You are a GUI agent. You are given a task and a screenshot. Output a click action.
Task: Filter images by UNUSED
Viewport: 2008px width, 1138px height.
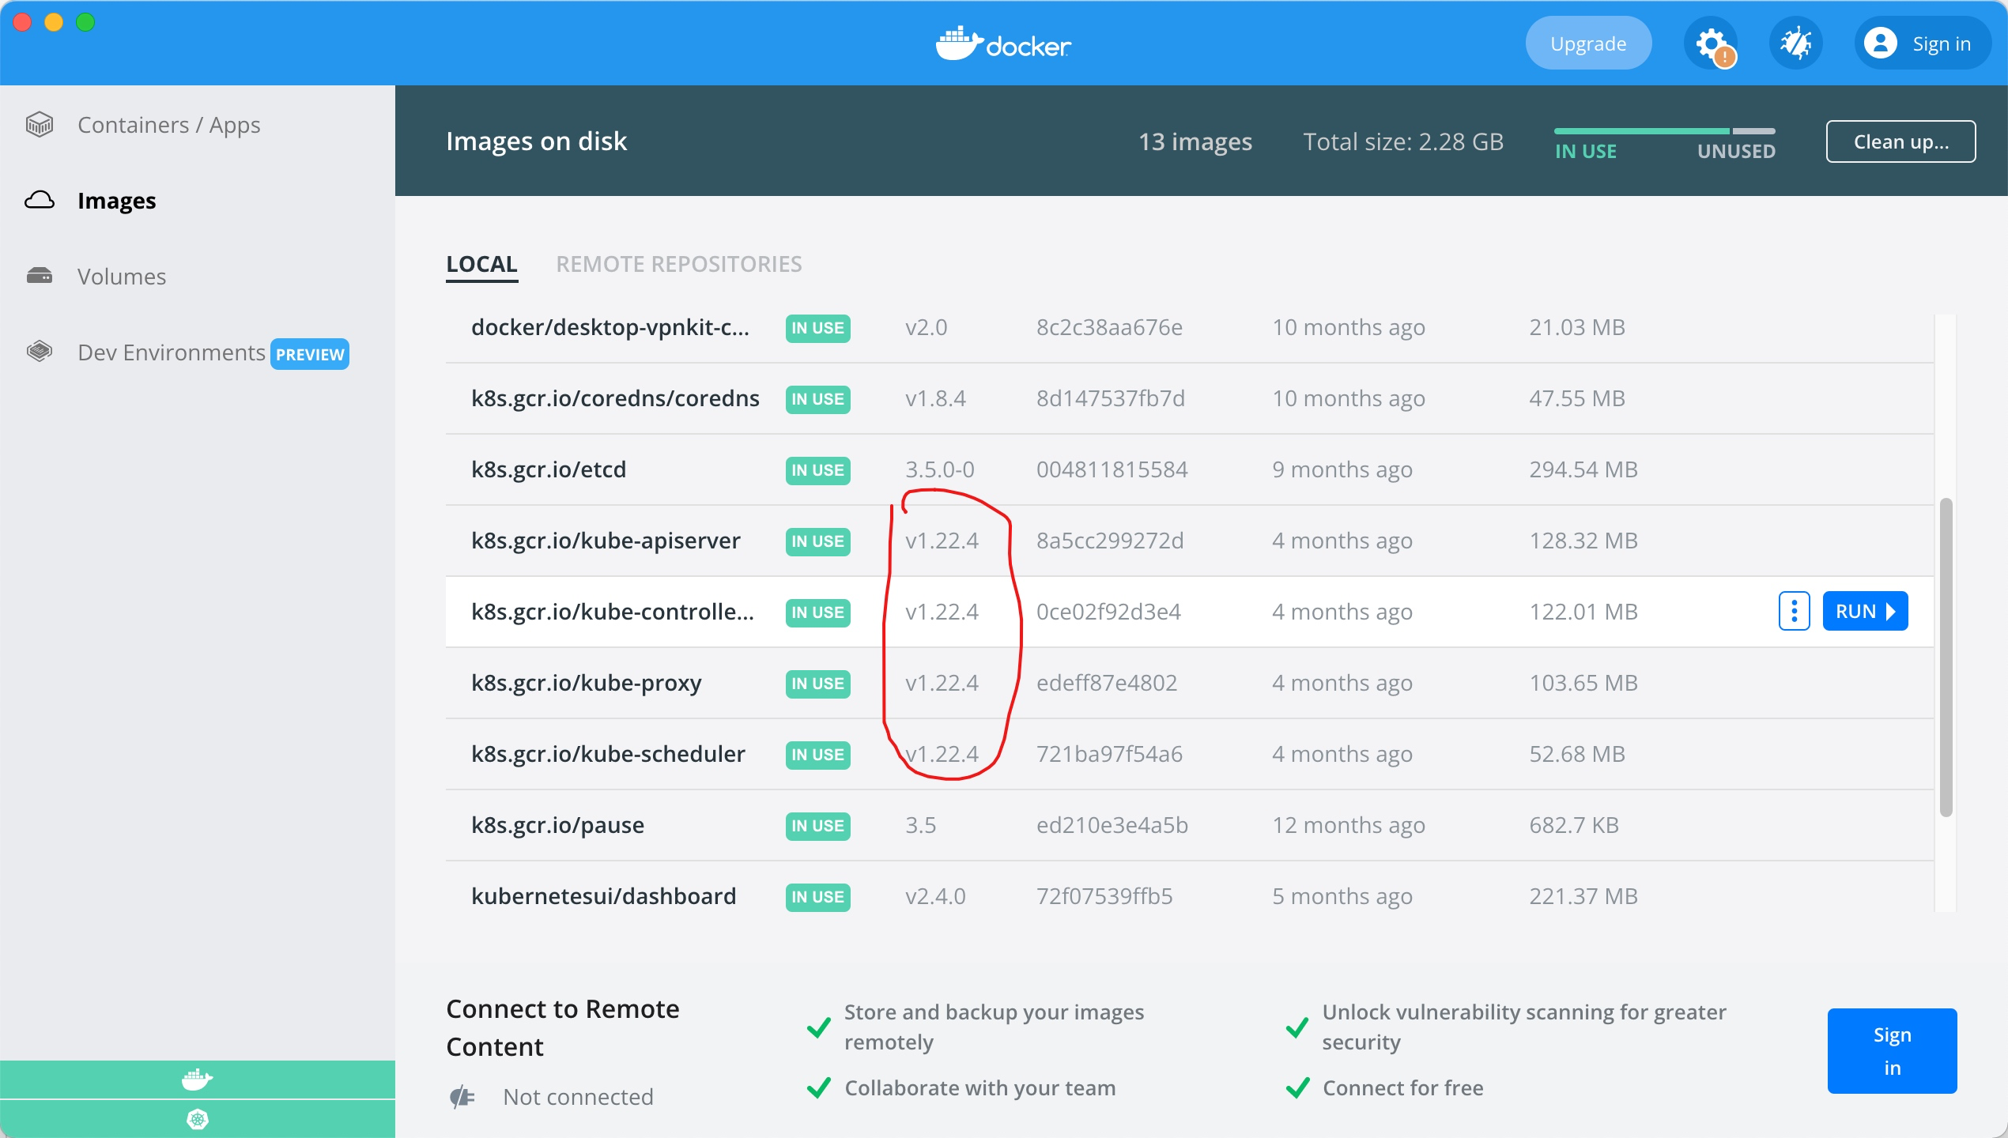[1736, 151]
